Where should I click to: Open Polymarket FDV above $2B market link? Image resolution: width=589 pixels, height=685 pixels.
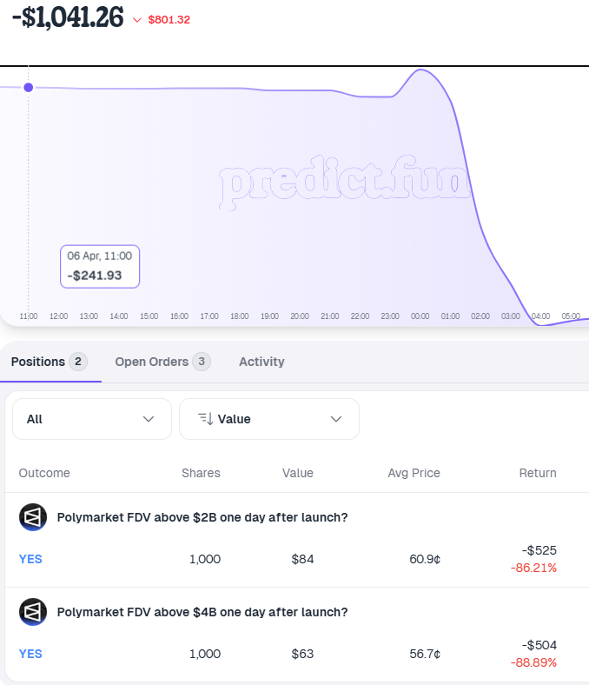pyautogui.click(x=202, y=517)
